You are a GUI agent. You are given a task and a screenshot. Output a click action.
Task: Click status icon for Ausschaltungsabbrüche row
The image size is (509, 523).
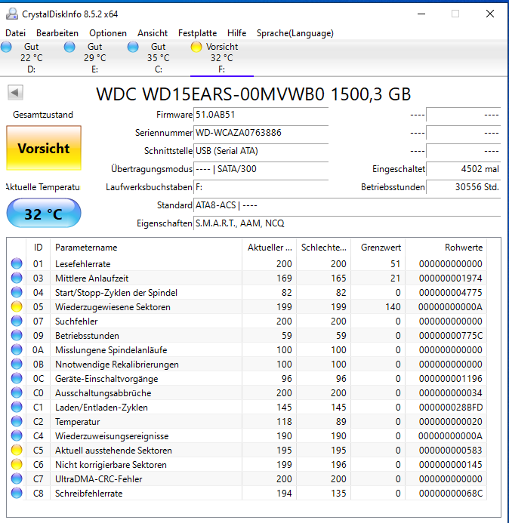tap(17, 392)
